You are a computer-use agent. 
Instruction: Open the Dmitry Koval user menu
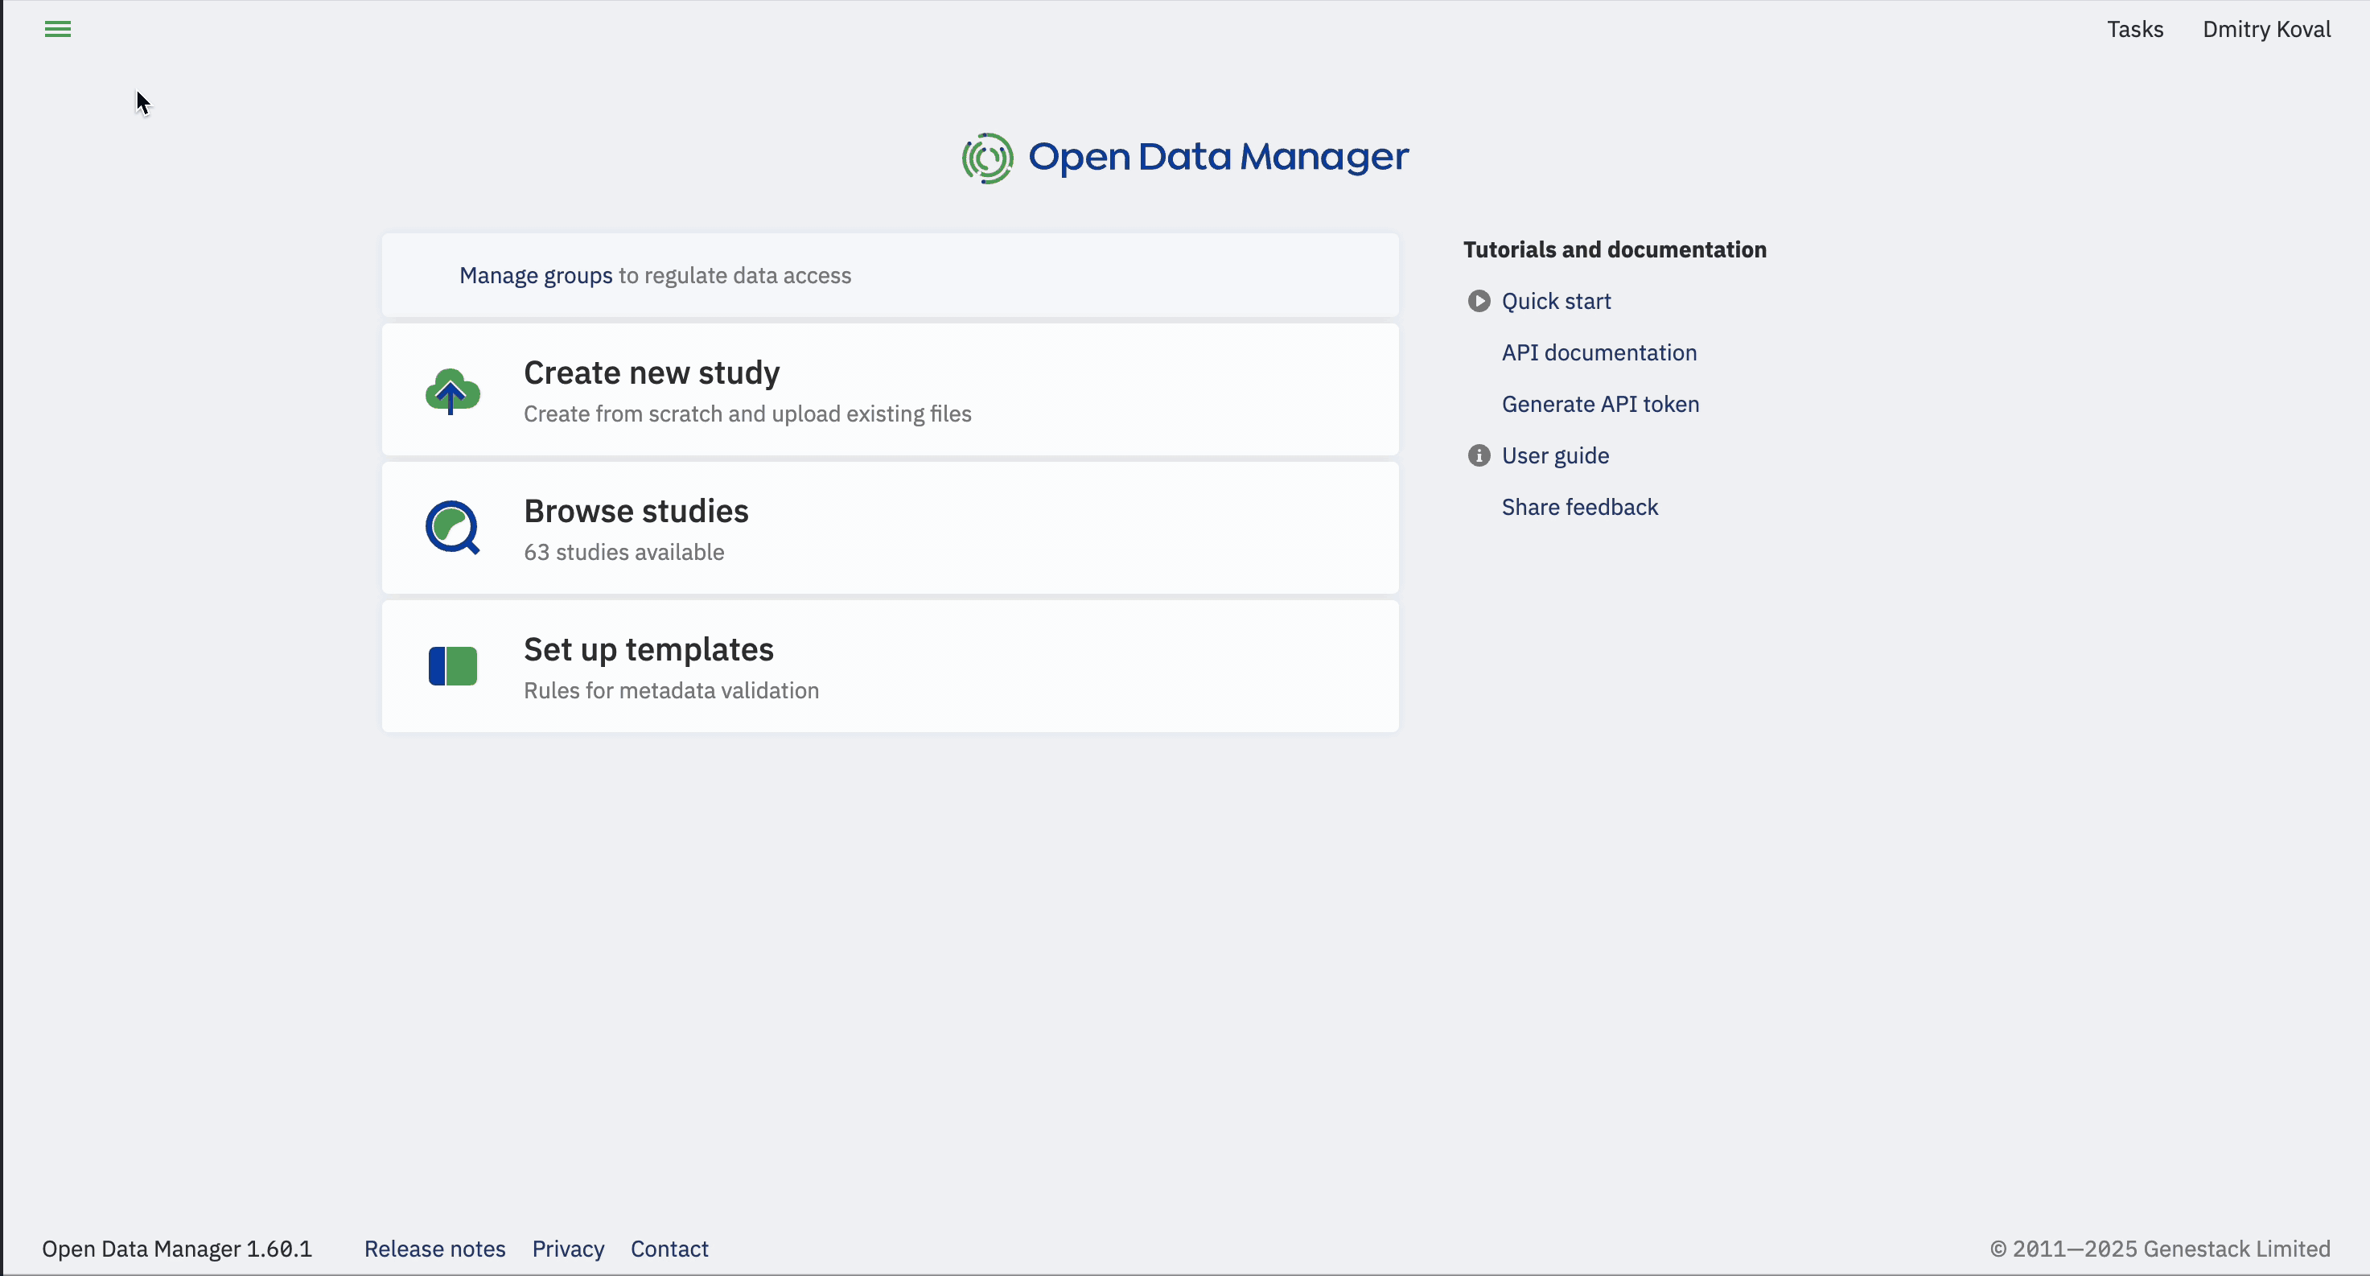[x=2266, y=30]
